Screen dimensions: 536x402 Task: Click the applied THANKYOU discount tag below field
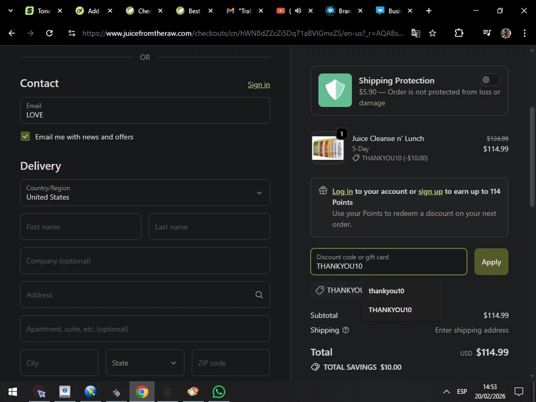click(337, 290)
